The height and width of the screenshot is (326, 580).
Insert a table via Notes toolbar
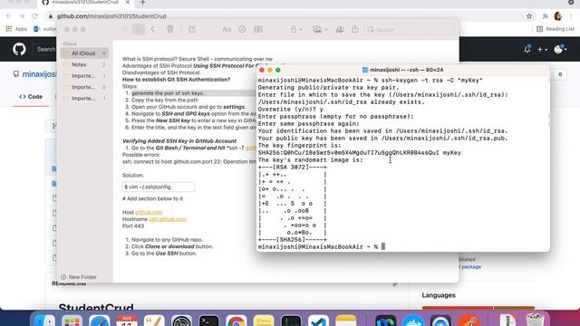[258, 29]
